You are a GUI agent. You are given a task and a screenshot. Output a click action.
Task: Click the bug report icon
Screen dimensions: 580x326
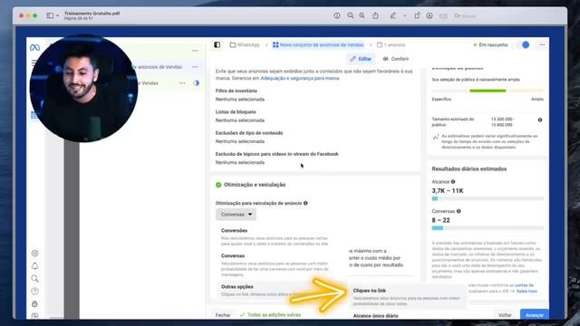click(34, 304)
